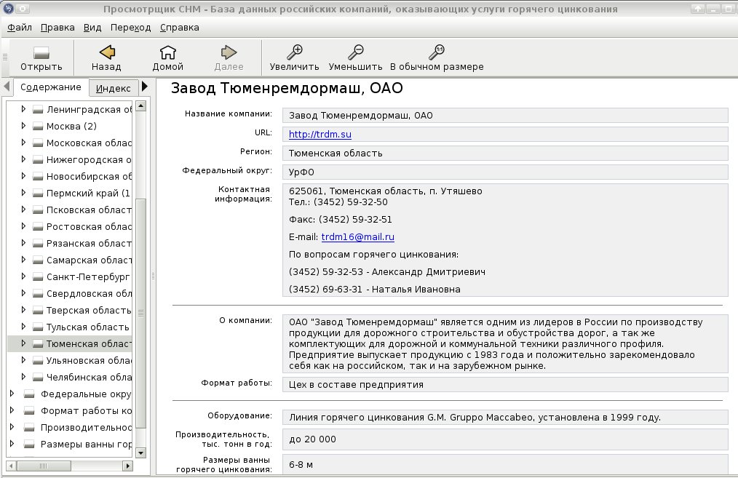
Task: Click folder icon beside Тульская область
Action: (x=38, y=327)
